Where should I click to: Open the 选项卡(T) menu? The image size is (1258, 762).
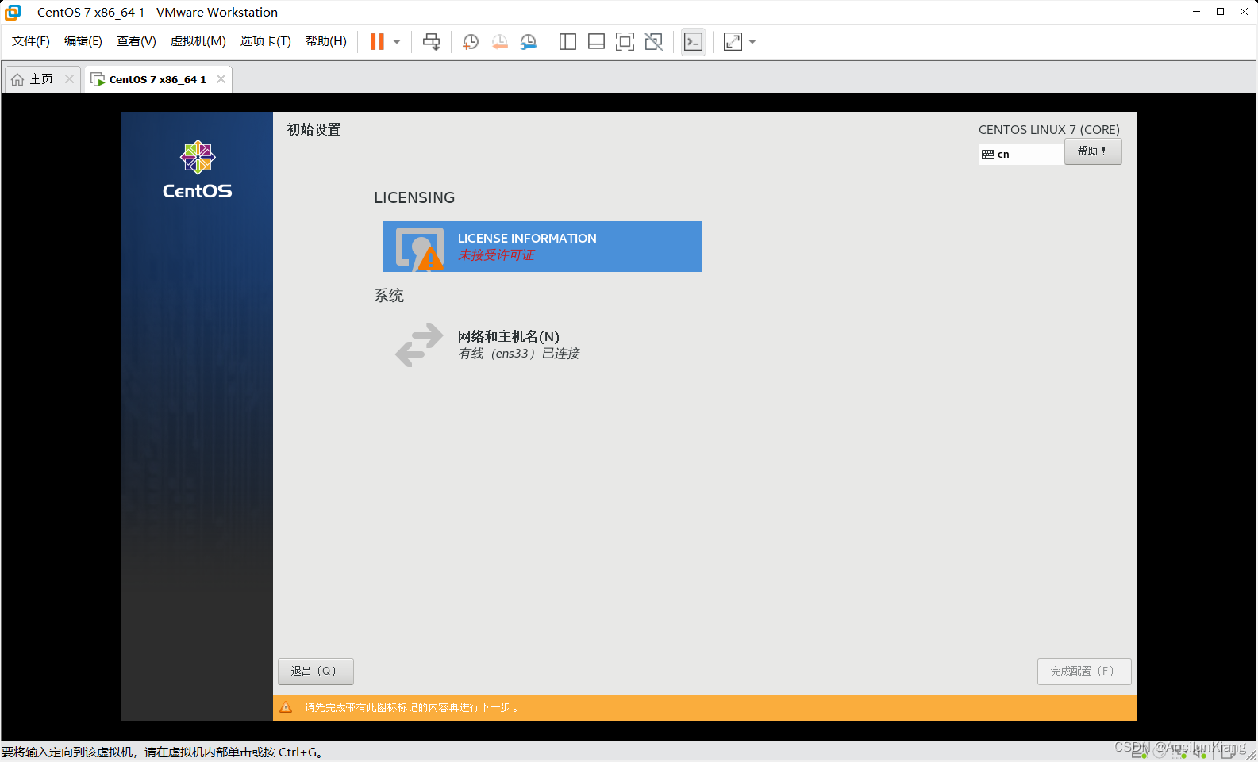click(266, 41)
